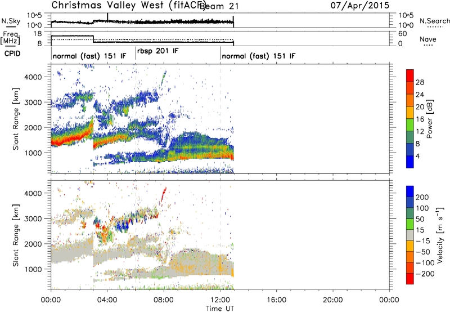Click the '1000' tick on the velocity panel

click(x=33, y=269)
